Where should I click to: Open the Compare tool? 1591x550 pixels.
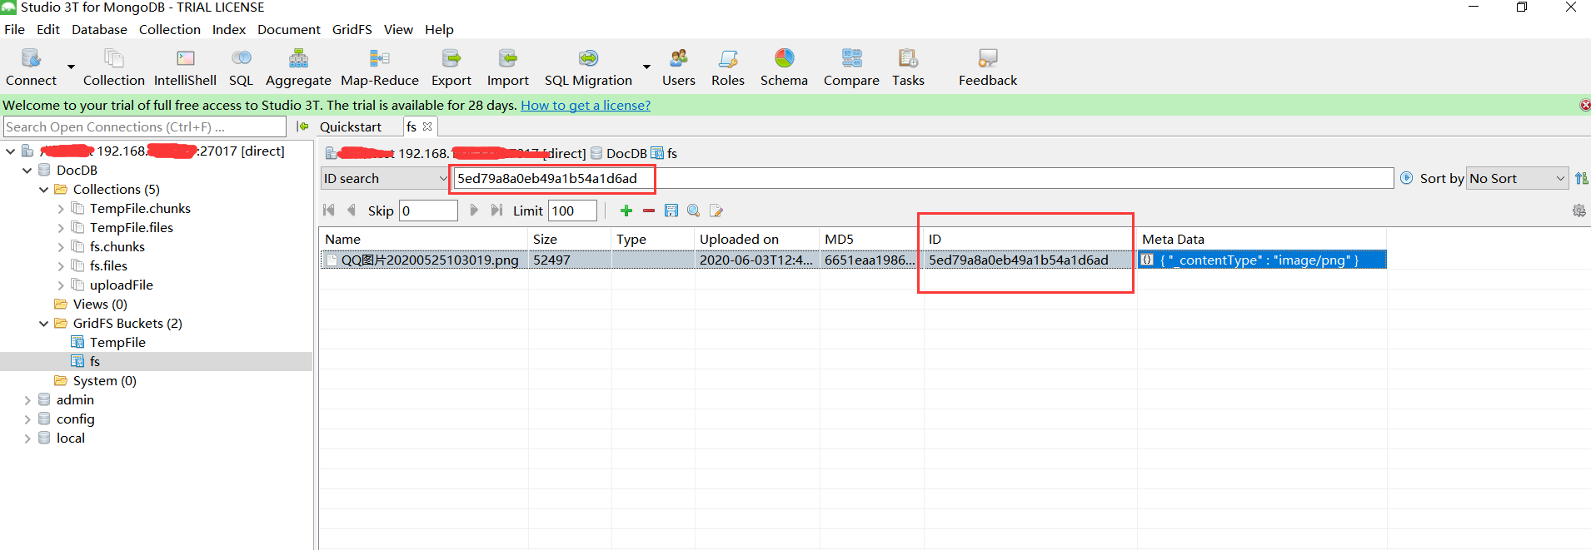point(851,67)
